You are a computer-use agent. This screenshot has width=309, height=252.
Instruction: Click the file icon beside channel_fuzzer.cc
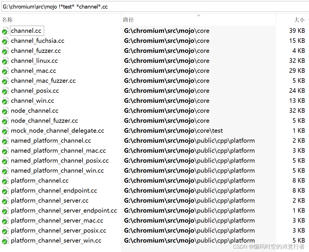pos(5,51)
